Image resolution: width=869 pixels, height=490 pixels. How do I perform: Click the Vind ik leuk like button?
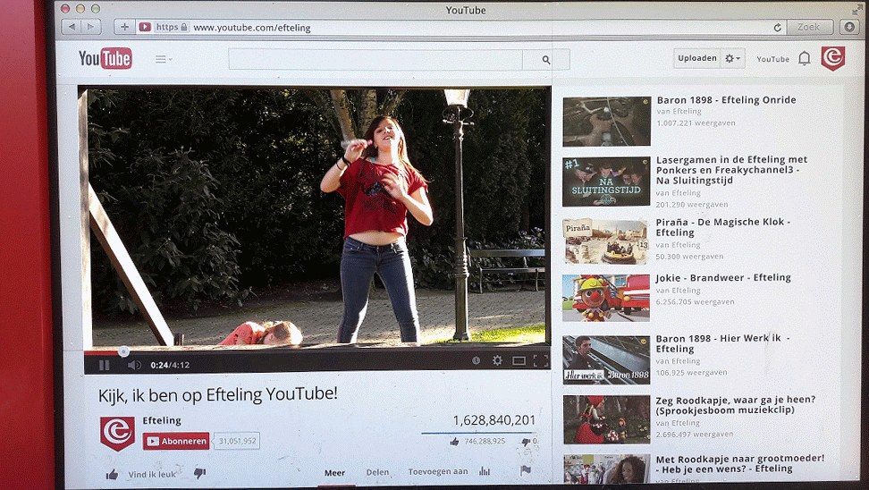click(x=142, y=474)
